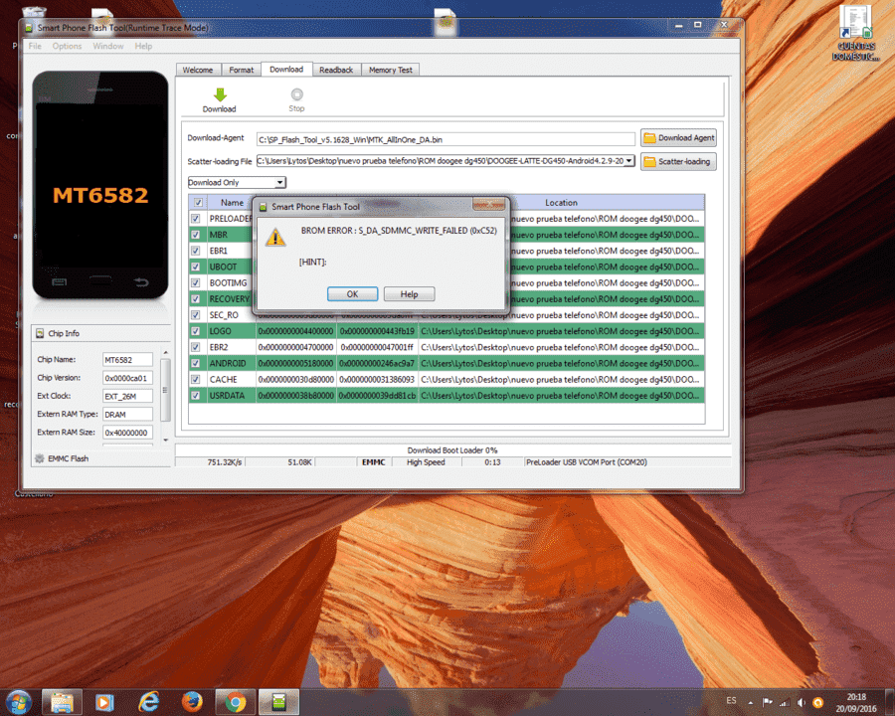Click the network signal tray icon
The image size is (895, 716).
[785, 702]
